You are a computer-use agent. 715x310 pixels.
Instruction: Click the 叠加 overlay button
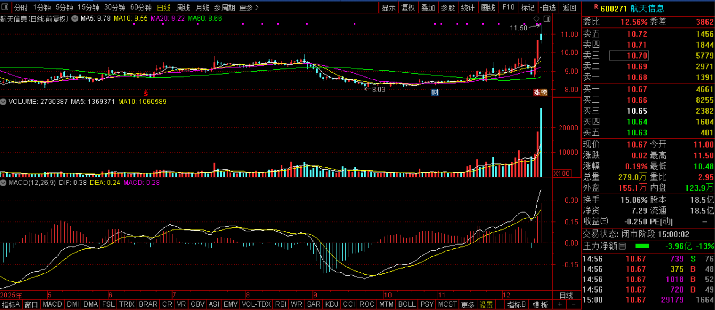pos(428,8)
